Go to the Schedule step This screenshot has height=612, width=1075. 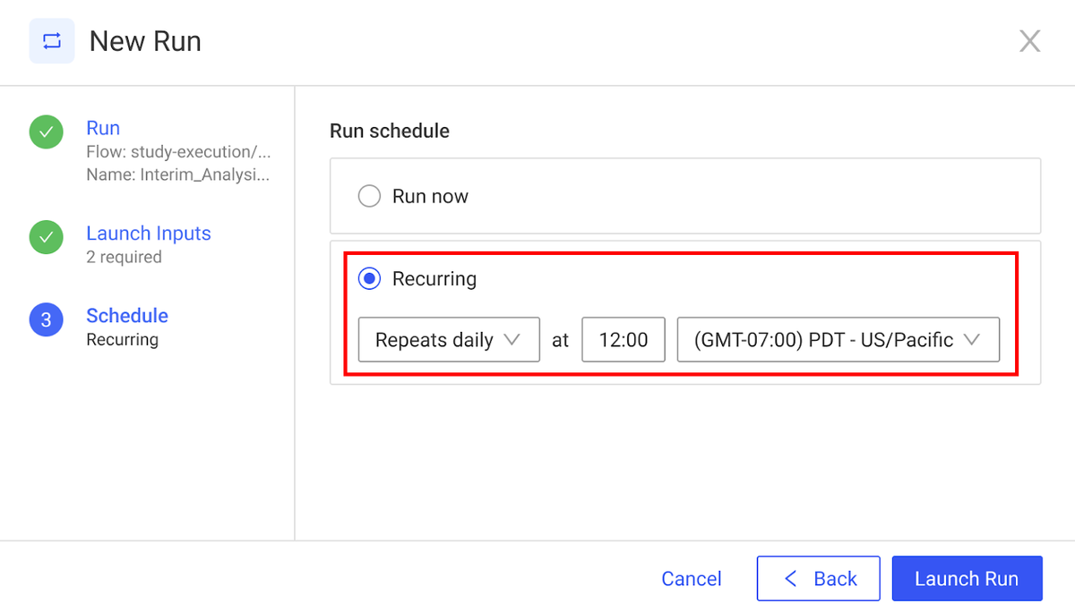127,316
